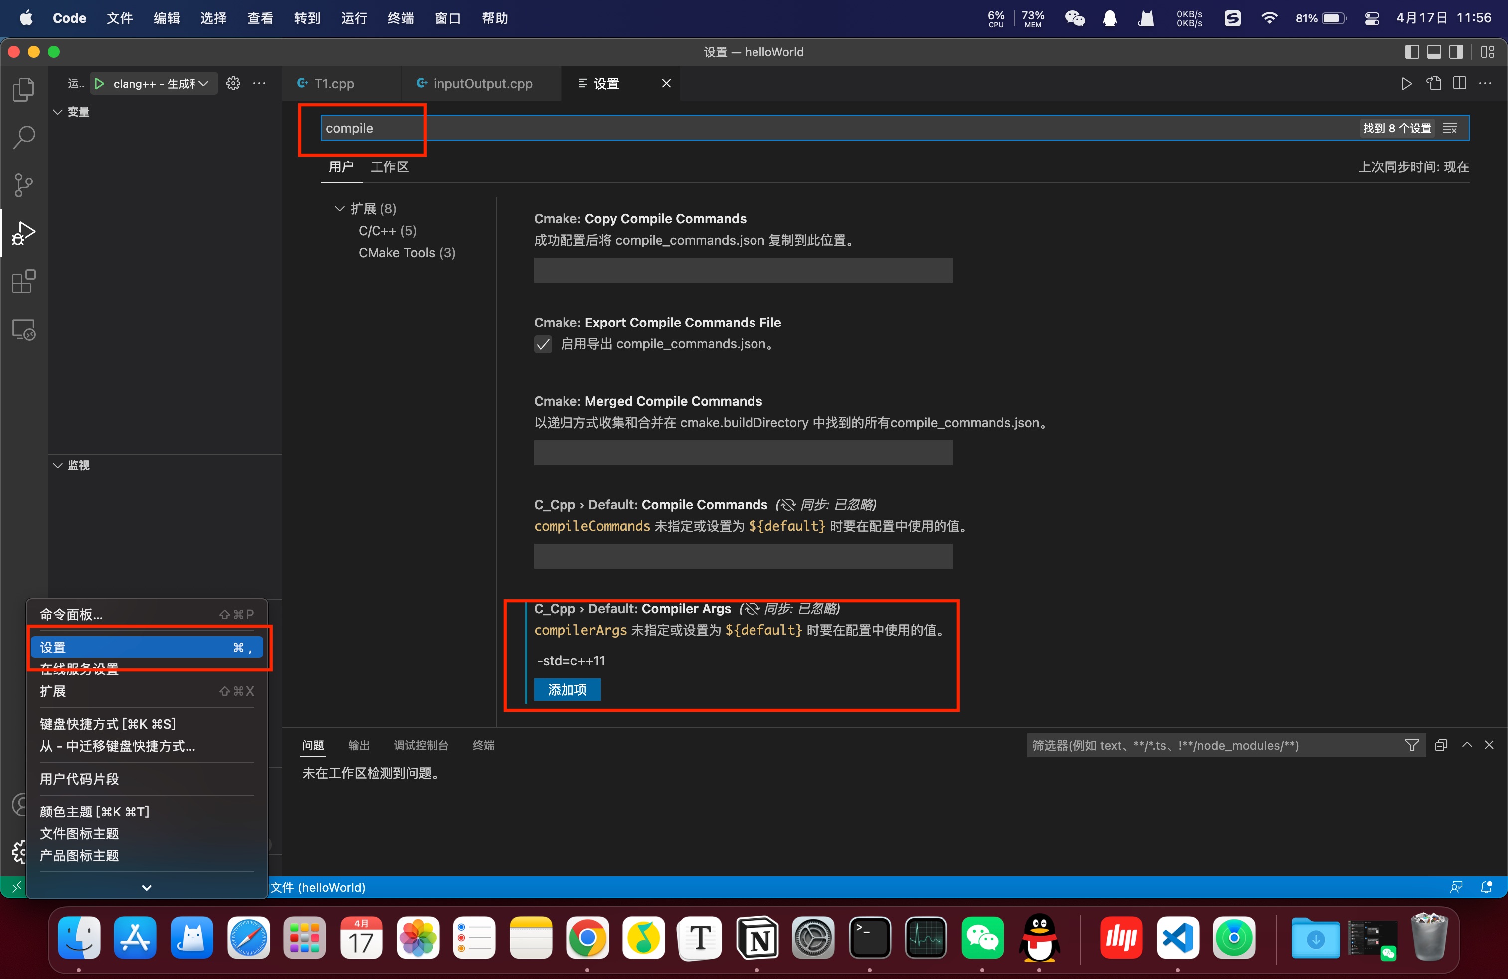
Task: Click the split editor right icon
Action: (x=1459, y=84)
